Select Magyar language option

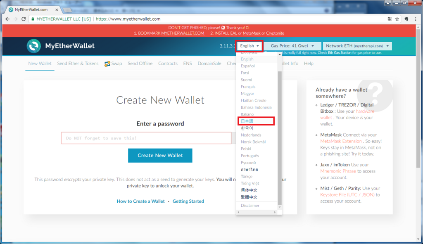pyautogui.click(x=247, y=94)
